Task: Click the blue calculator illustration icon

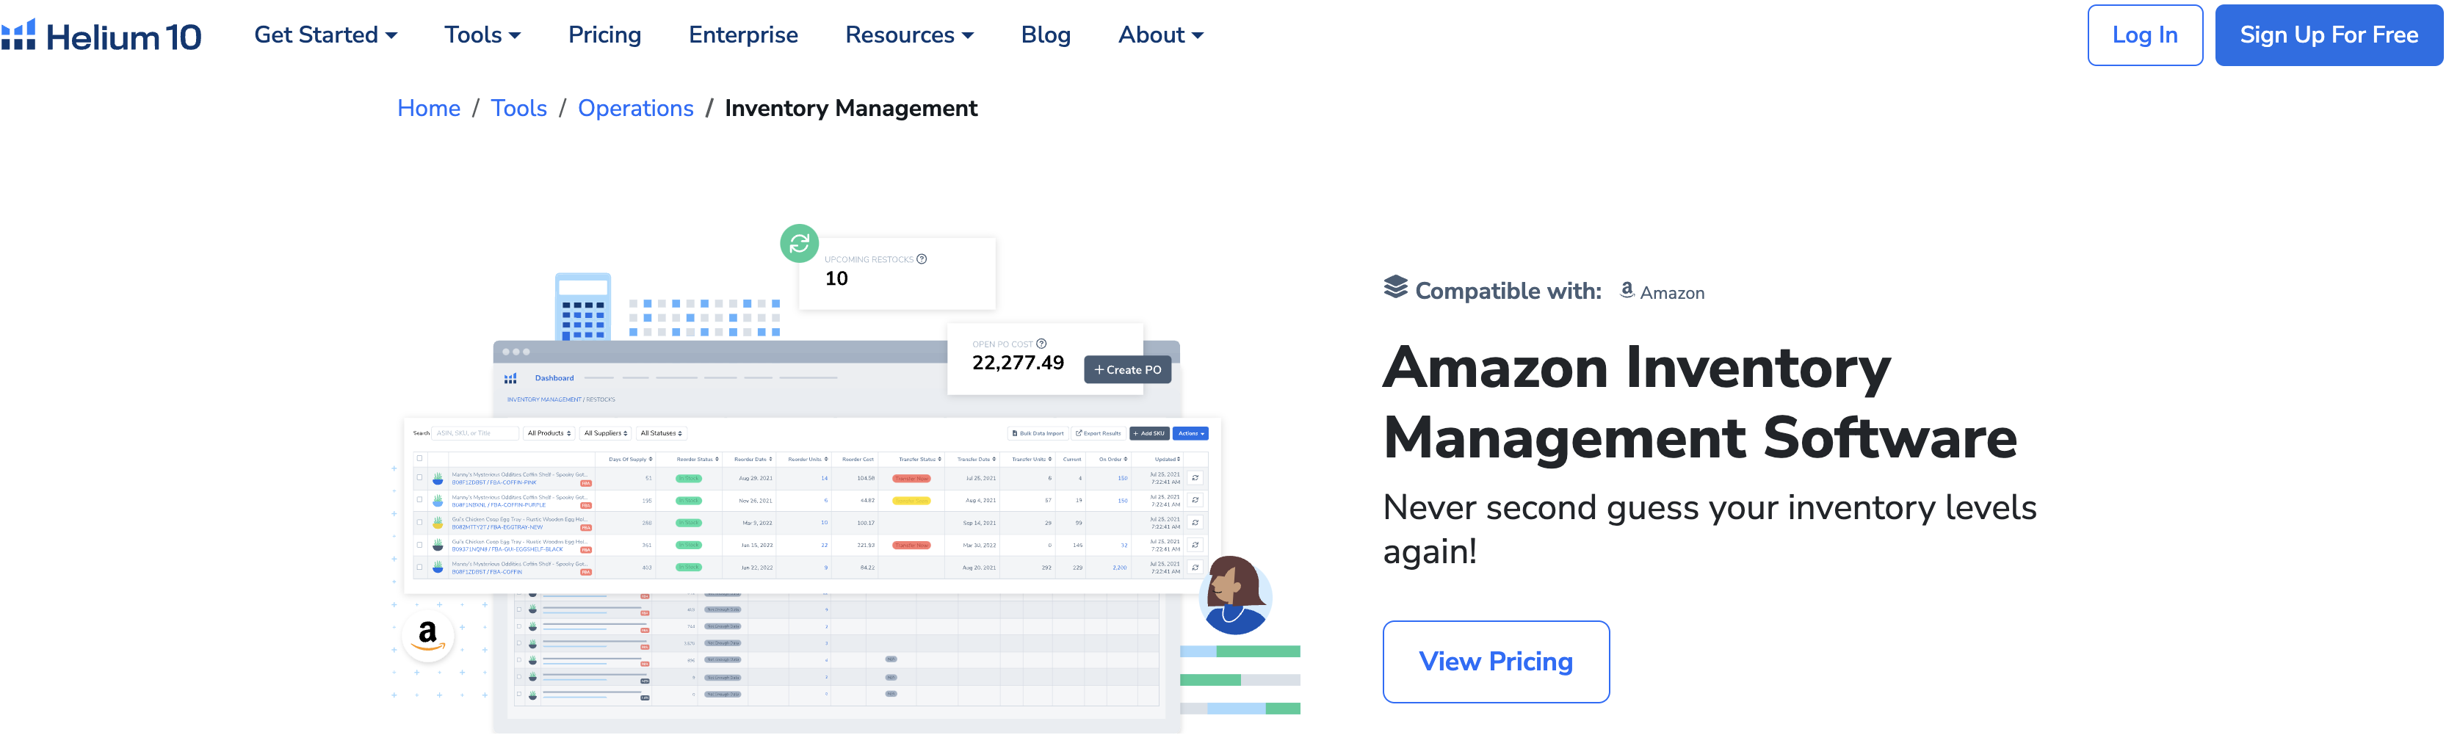Action: 582,308
